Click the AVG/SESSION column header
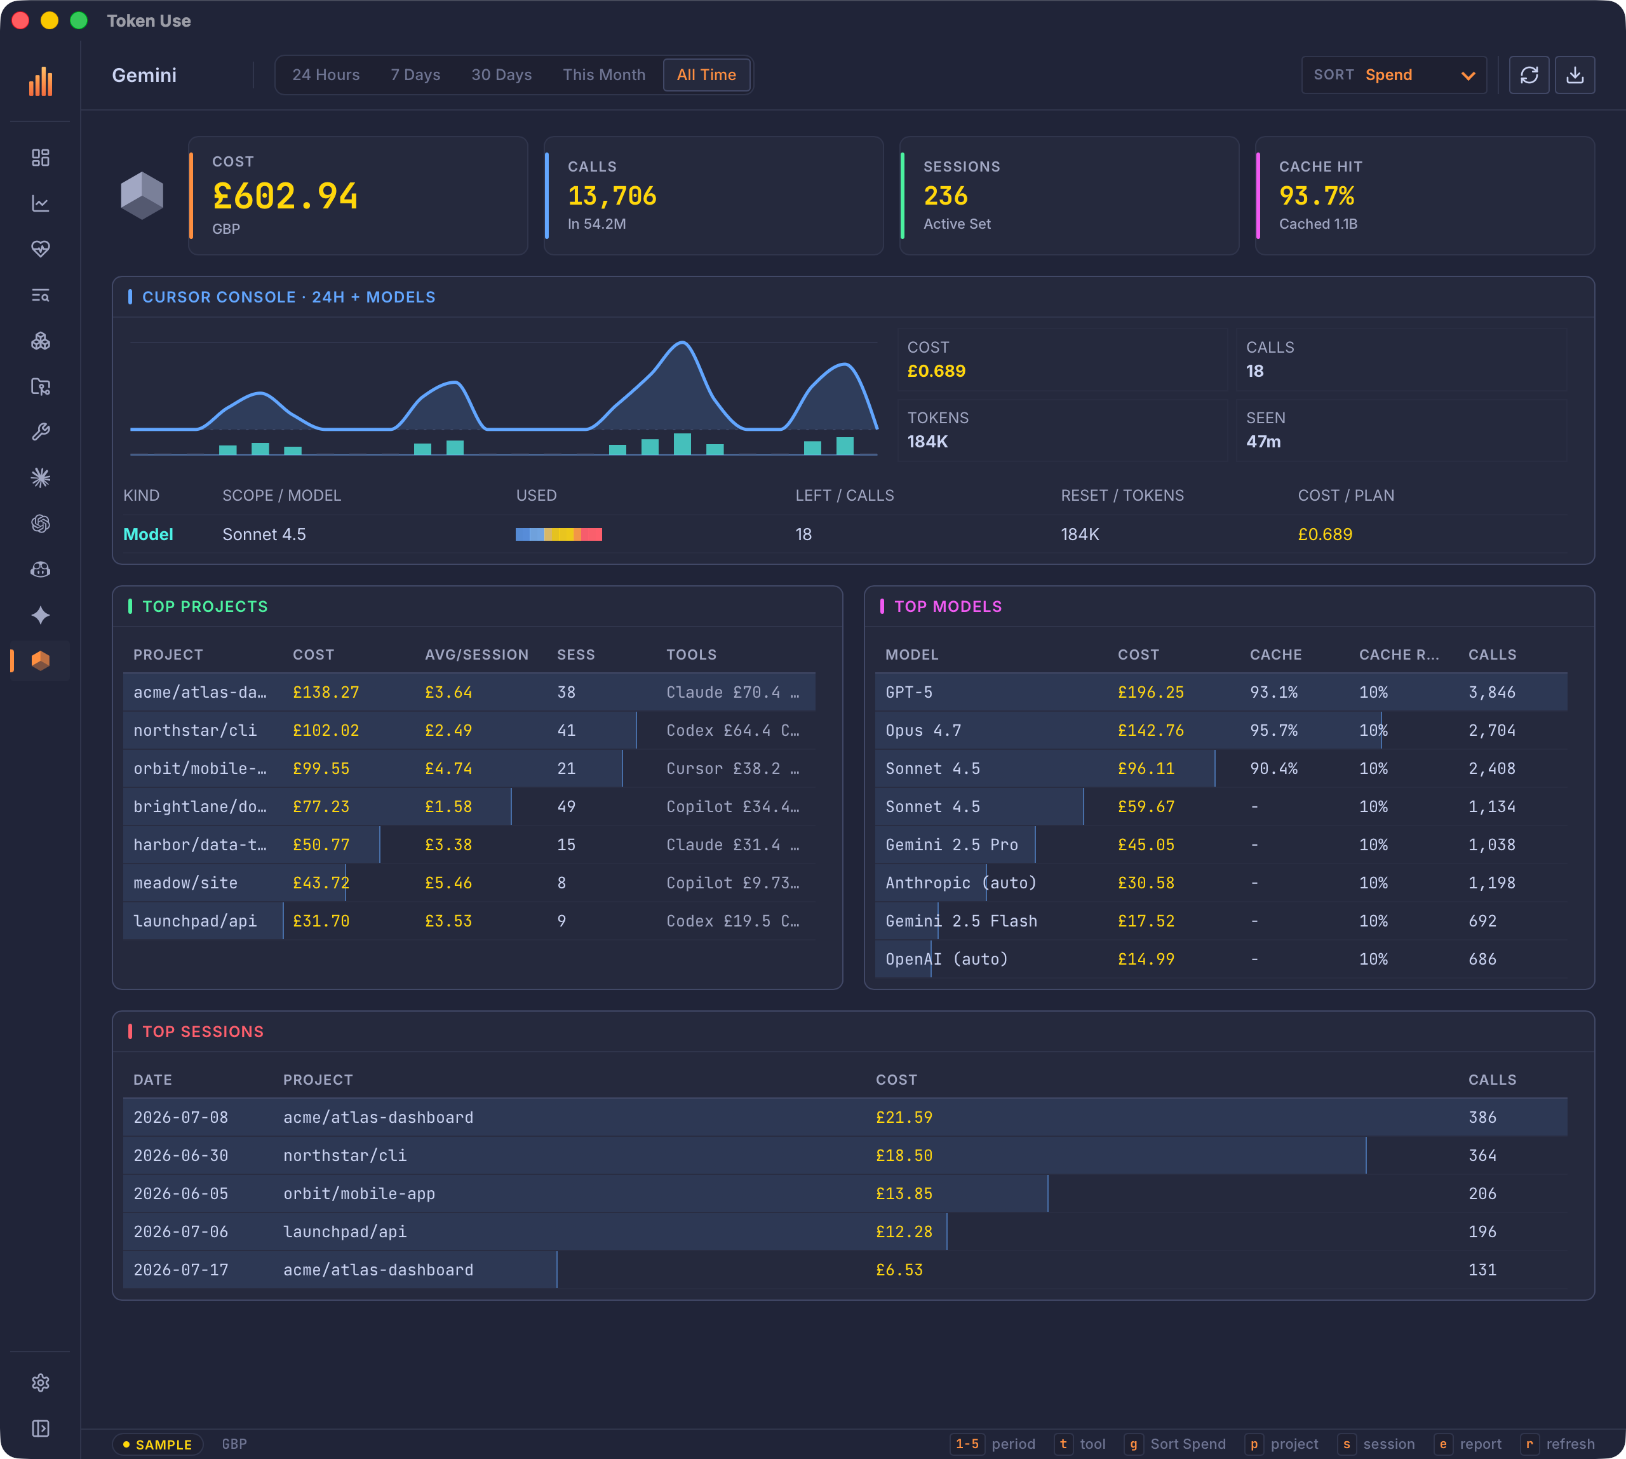This screenshot has width=1626, height=1459. click(476, 654)
